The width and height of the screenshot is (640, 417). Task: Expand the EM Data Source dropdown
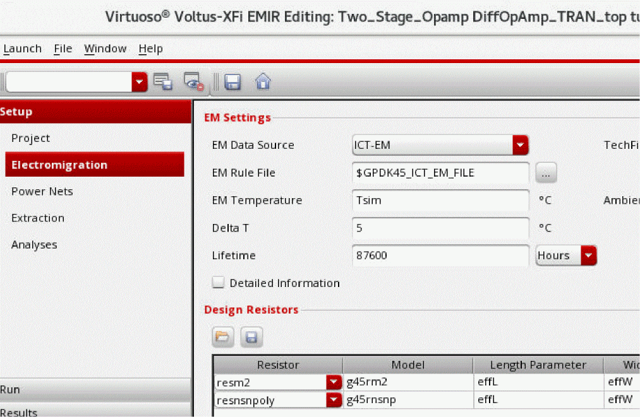pyautogui.click(x=519, y=145)
